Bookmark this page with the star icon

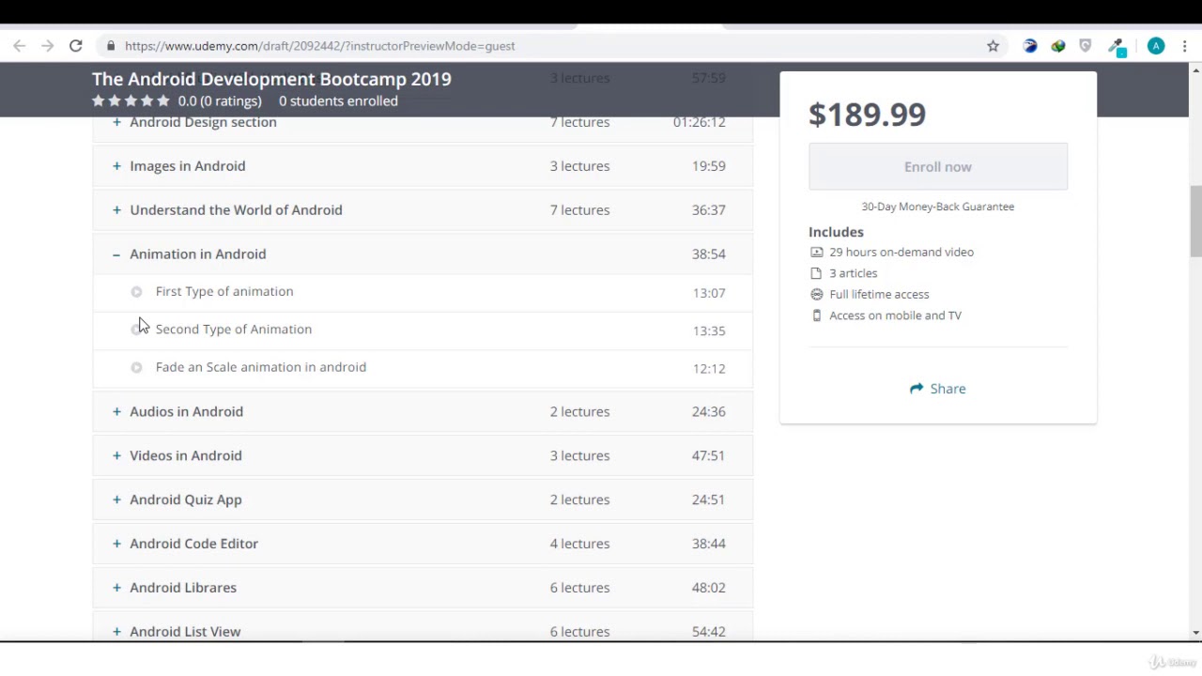coord(993,46)
